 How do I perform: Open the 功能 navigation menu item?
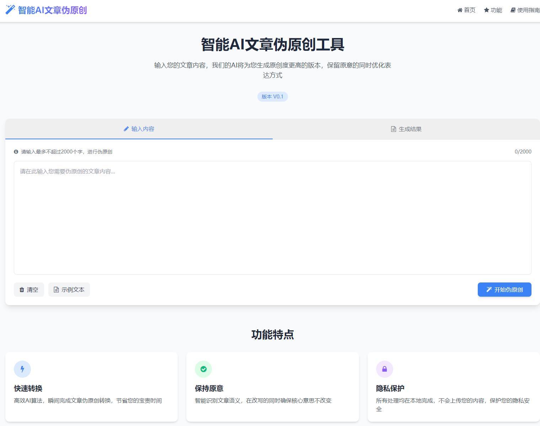493,10
